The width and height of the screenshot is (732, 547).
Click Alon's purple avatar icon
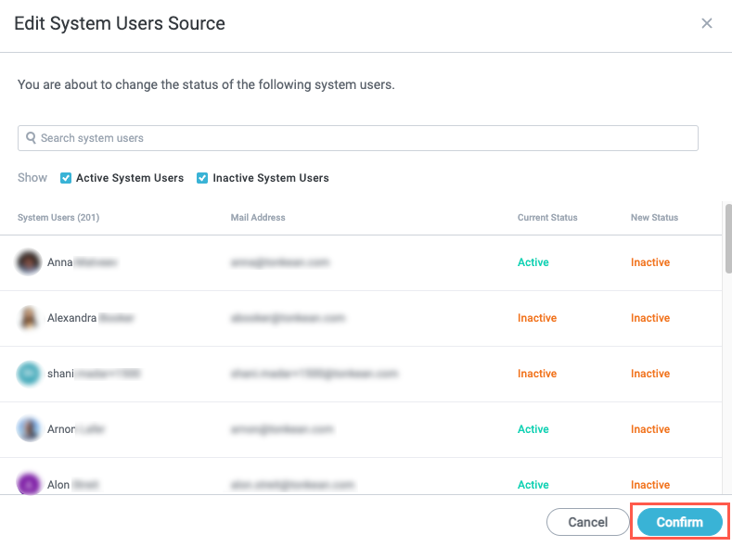pyautogui.click(x=29, y=484)
